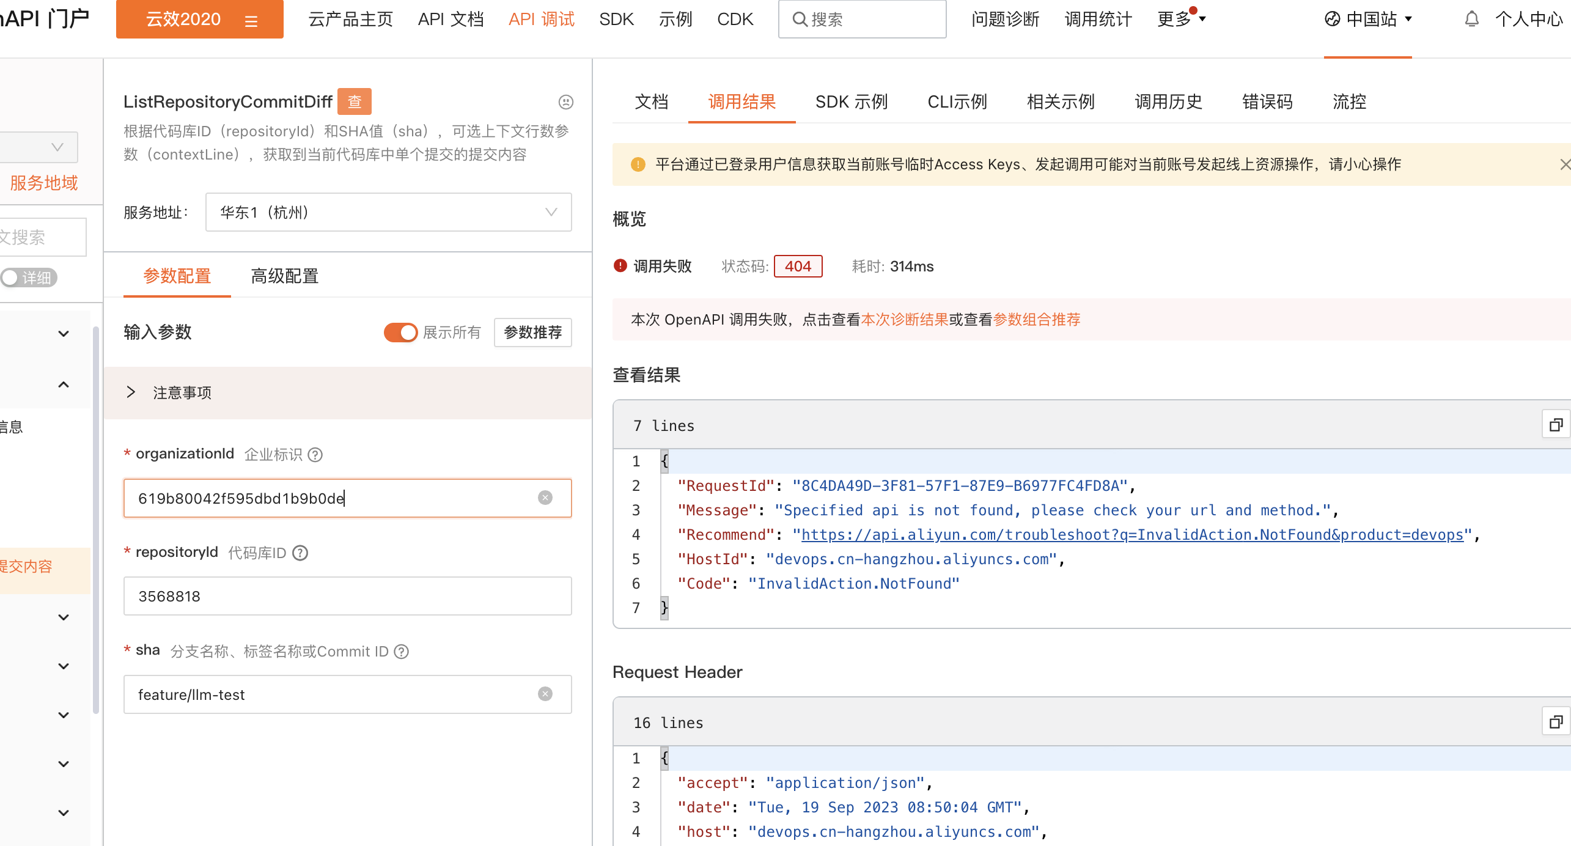Open 问题诊断 in the top navigation
1571x846 pixels.
[x=1006, y=20]
